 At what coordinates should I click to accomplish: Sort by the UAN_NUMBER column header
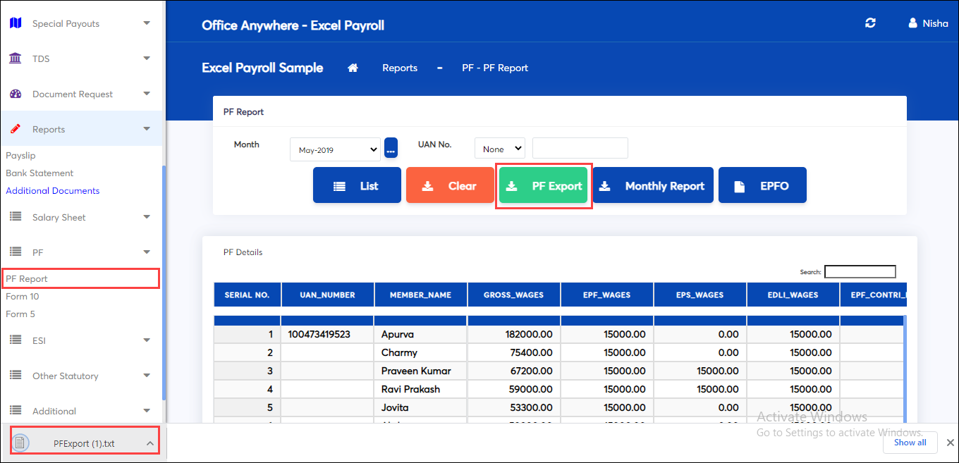pyautogui.click(x=328, y=295)
